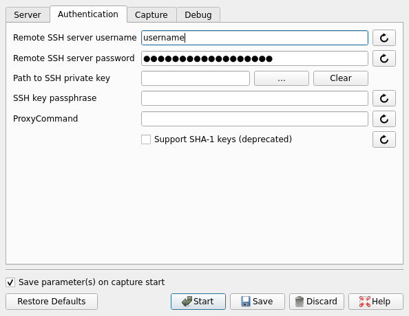Click the trash can Discard icon
Viewport: 409px width, 316px height.
(x=300, y=302)
